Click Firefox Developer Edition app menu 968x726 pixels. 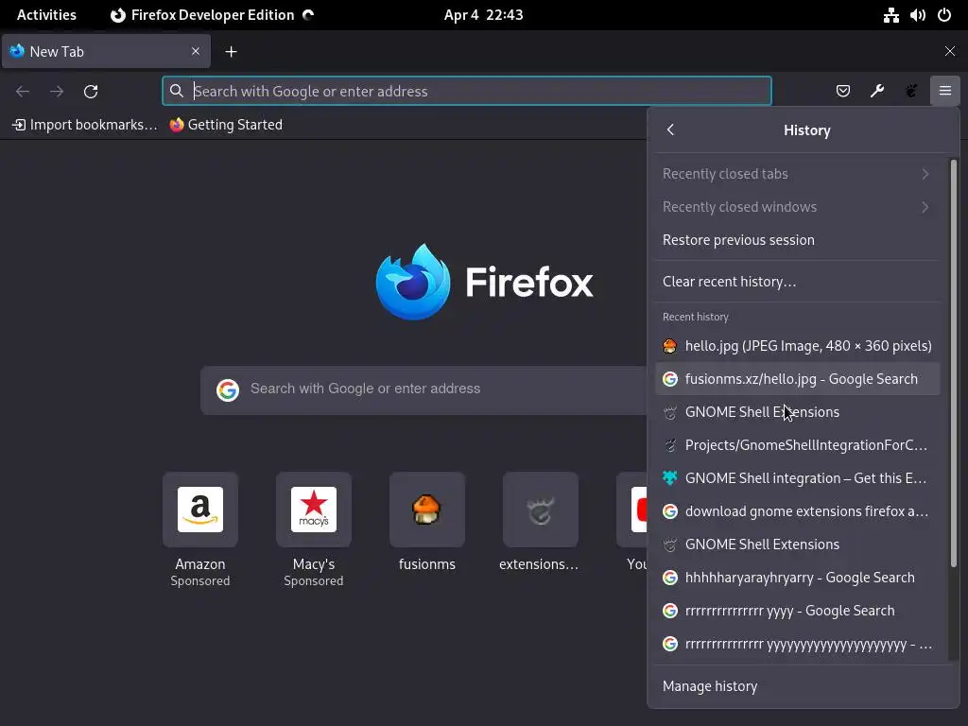point(212,15)
